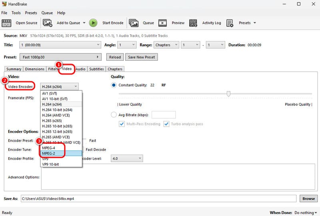Click the Avg Bitrate input field
The width and height of the screenshot is (320, 216).
pos(164,115)
